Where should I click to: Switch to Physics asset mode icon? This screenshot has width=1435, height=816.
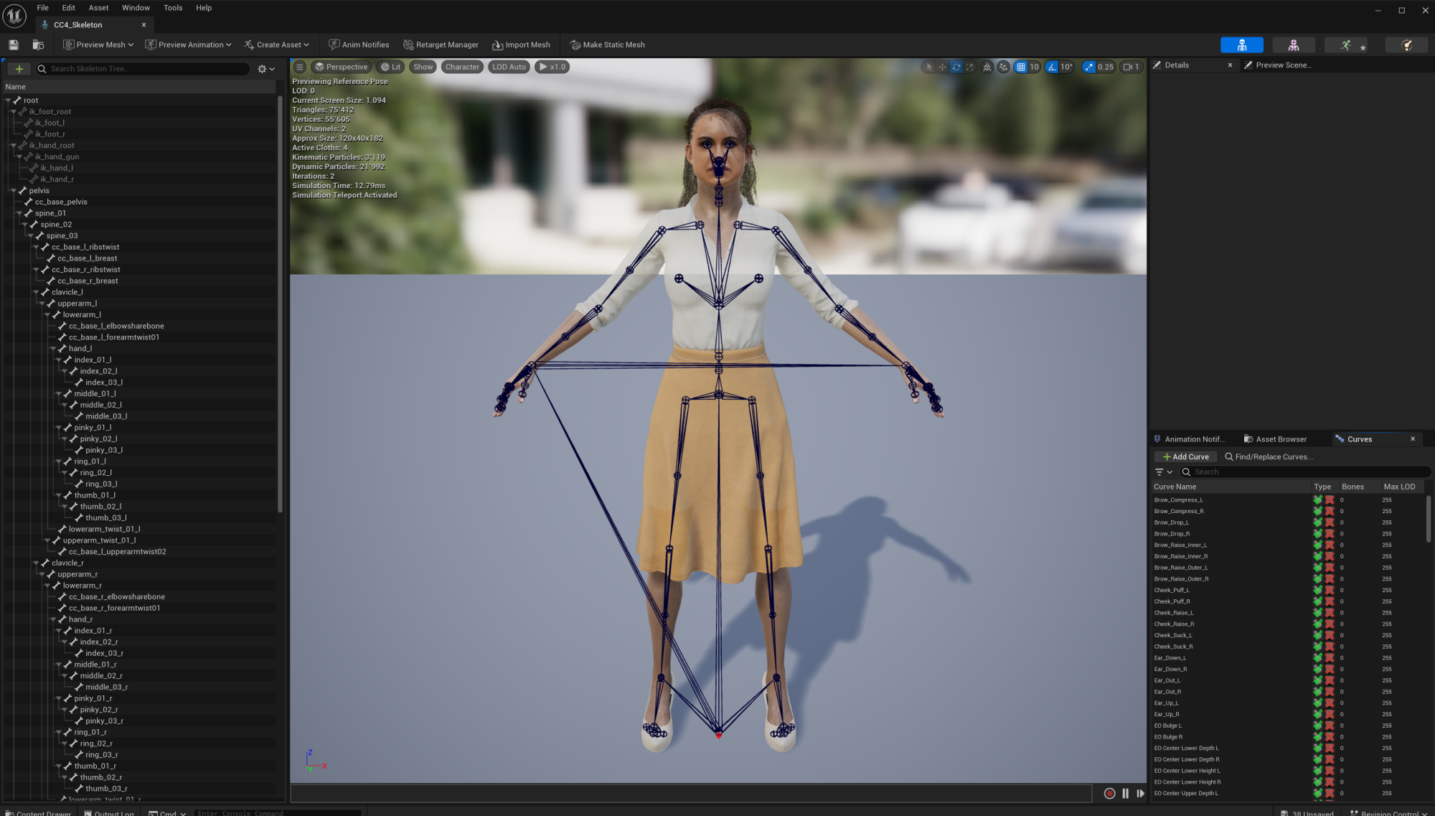[1406, 44]
